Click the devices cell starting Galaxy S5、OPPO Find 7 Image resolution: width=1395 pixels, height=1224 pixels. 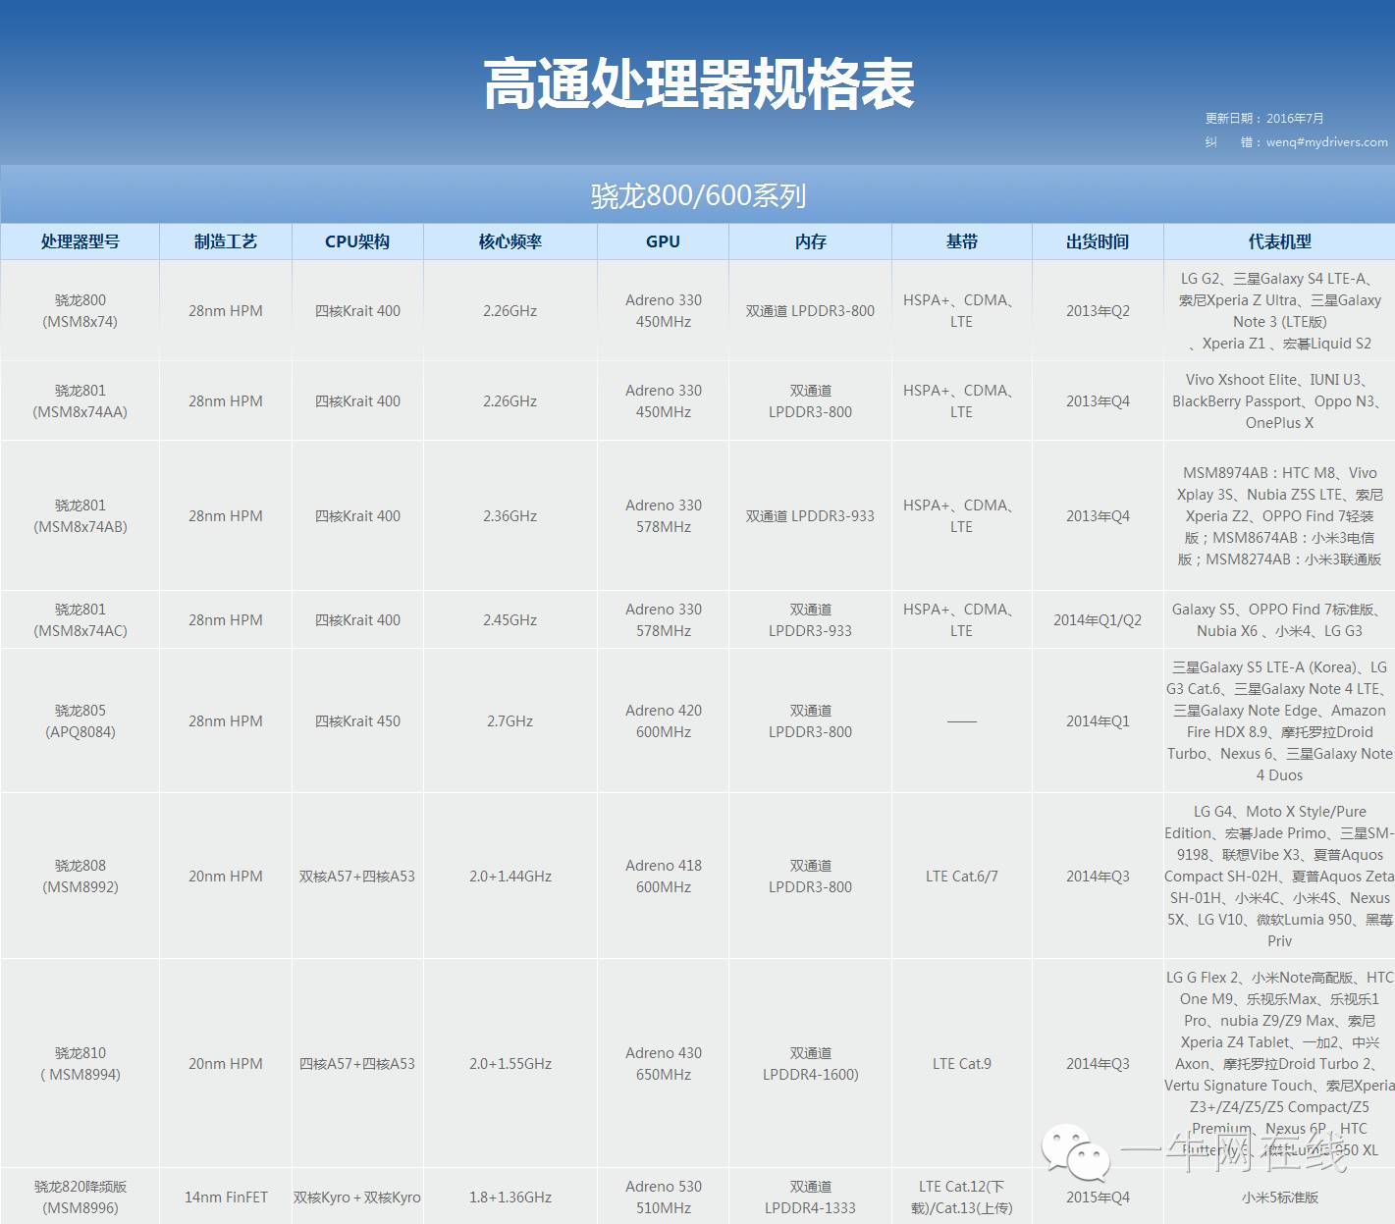pyautogui.click(x=1280, y=620)
